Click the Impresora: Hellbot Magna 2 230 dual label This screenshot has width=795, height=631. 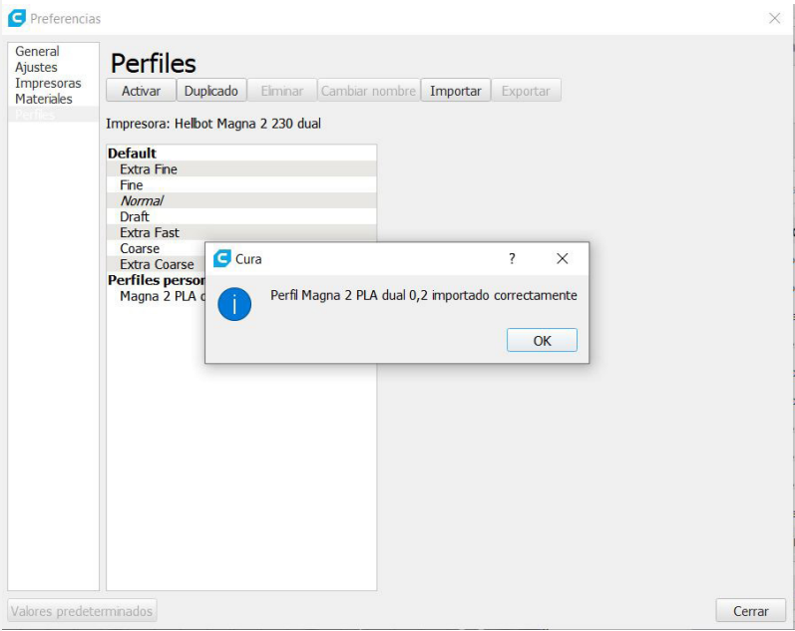click(x=212, y=124)
